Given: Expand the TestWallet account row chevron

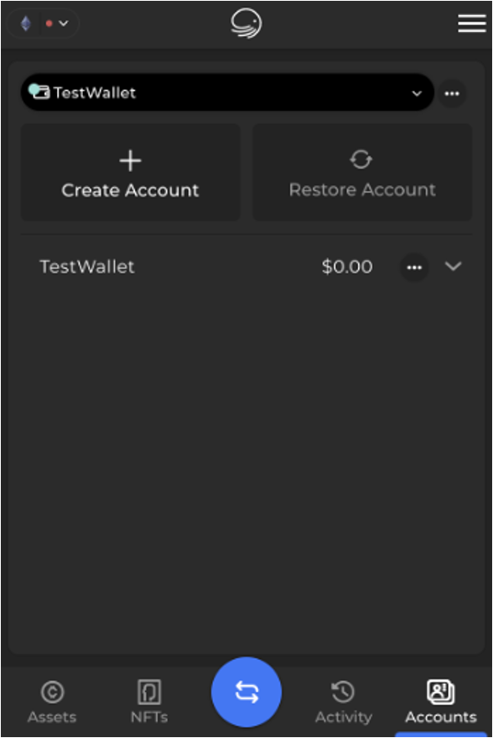Looking at the screenshot, I should pyautogui.click(x=453, y=267).
